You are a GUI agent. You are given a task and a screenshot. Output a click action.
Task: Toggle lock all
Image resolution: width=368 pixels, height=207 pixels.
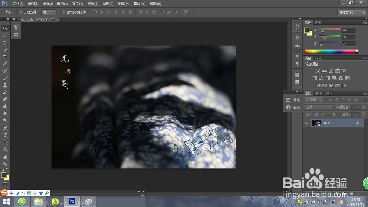pos(334,115)
